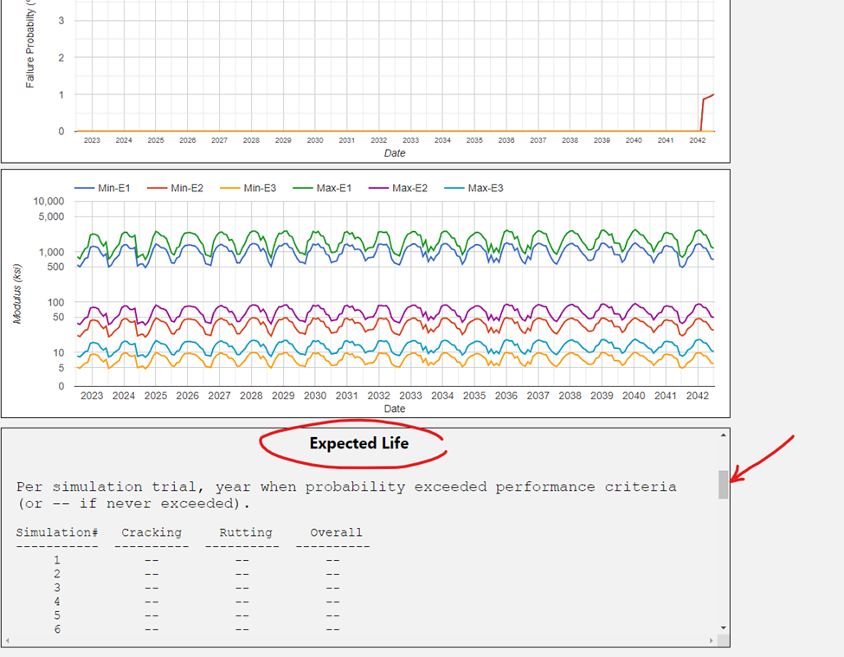Viewport: 844px width, 657px height.
Task: Click the down arrow of results scrollbar
Action: coord(723,628)
